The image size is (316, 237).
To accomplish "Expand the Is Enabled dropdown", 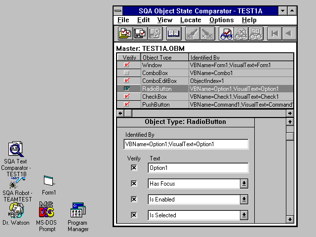I will (244, 199).
